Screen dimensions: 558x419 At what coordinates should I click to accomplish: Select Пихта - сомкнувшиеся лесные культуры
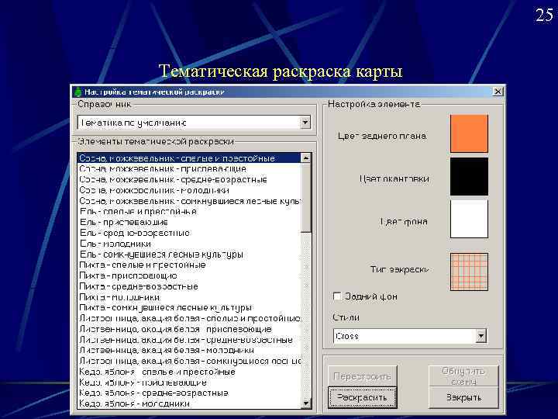(x=189, y=307)
